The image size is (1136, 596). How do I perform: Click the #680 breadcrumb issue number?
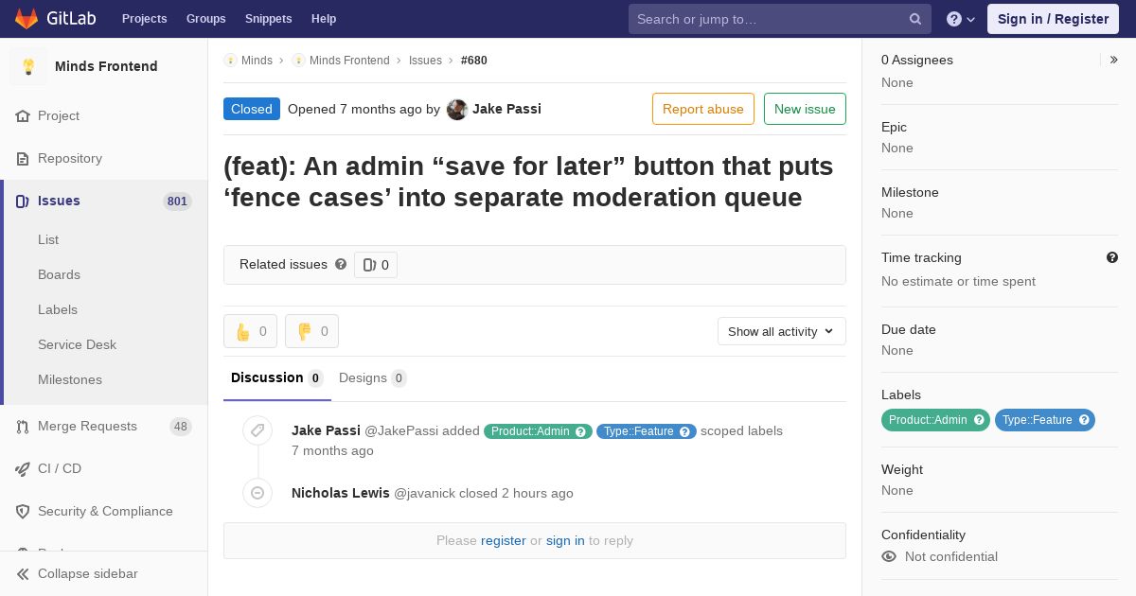[x=474, y=61]
